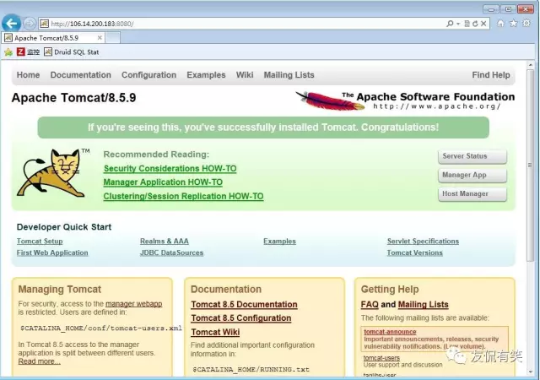The height and width of the screenshot is (380, 540).
Task: Open the Mailing Lists navigation item
Action: [x=289, y=75]
